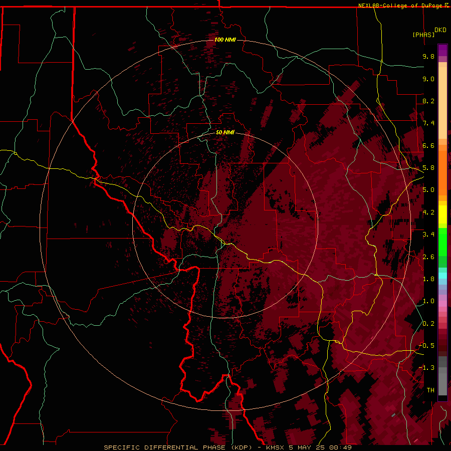Click the TH threshold label
Viewport: 451px width, 451px height.
(x=430, y=390)
